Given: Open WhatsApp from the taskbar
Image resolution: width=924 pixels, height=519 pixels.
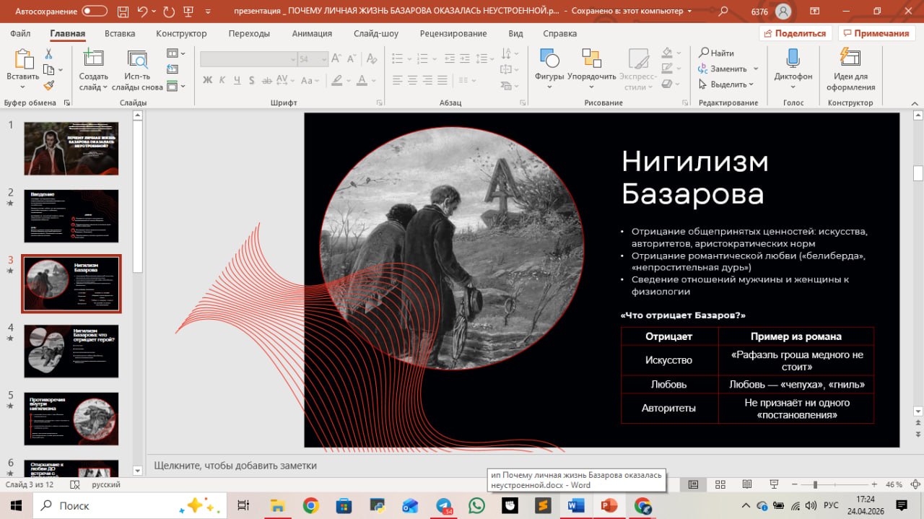Looking at the screenshot, I should coord(476,505).
